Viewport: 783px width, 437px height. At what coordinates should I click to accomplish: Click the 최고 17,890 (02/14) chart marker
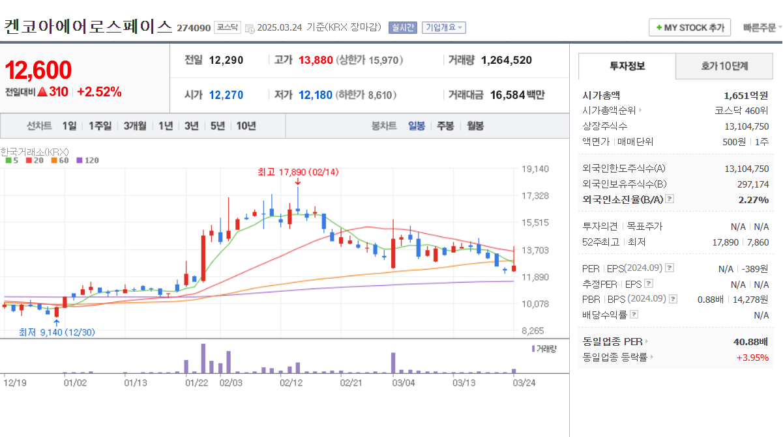click(x=298, y=172)
